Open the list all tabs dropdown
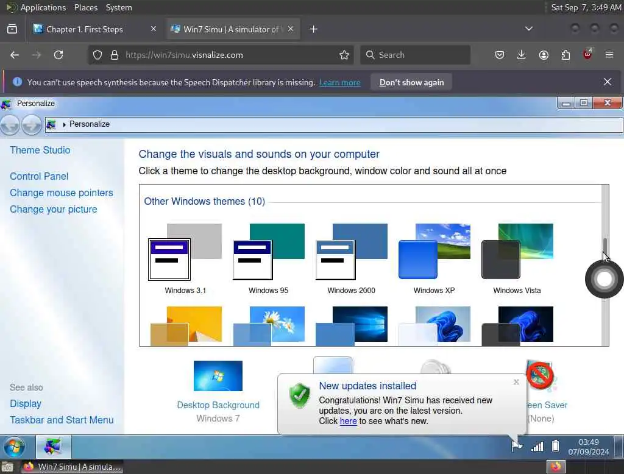Screen dimensions: 624x474 click(x=529, y=29)
